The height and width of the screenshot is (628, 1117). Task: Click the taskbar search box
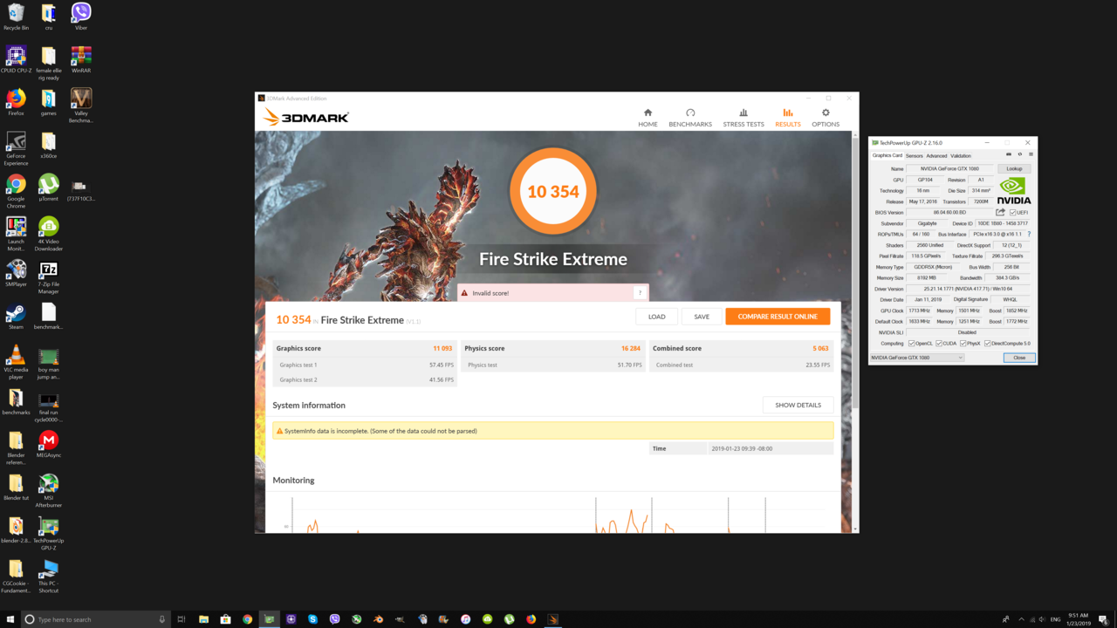[95, 619]
